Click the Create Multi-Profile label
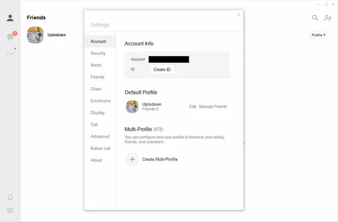The image size is (338, 222). (160, 159)
